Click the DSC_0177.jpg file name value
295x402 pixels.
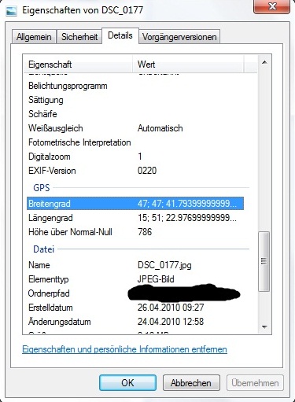click(164, 265)
